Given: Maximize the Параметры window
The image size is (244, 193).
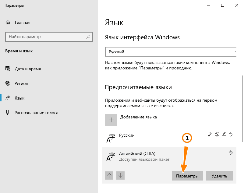Looking at the screenshot, I should point(223,5).
